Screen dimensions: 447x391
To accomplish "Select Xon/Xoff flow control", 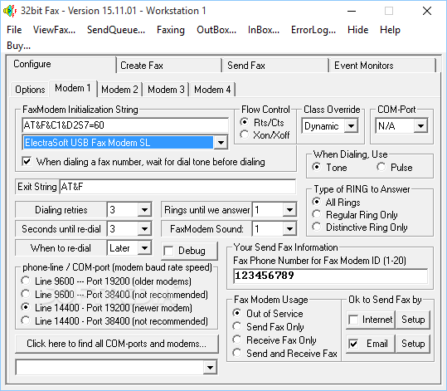I will click(x=245, y=134).
